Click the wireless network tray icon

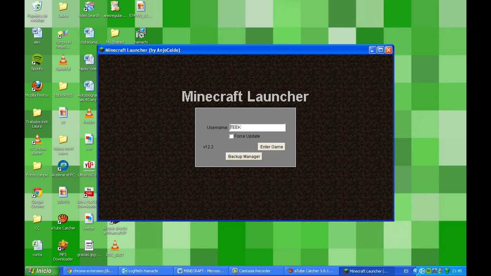(x=447, y=271)
